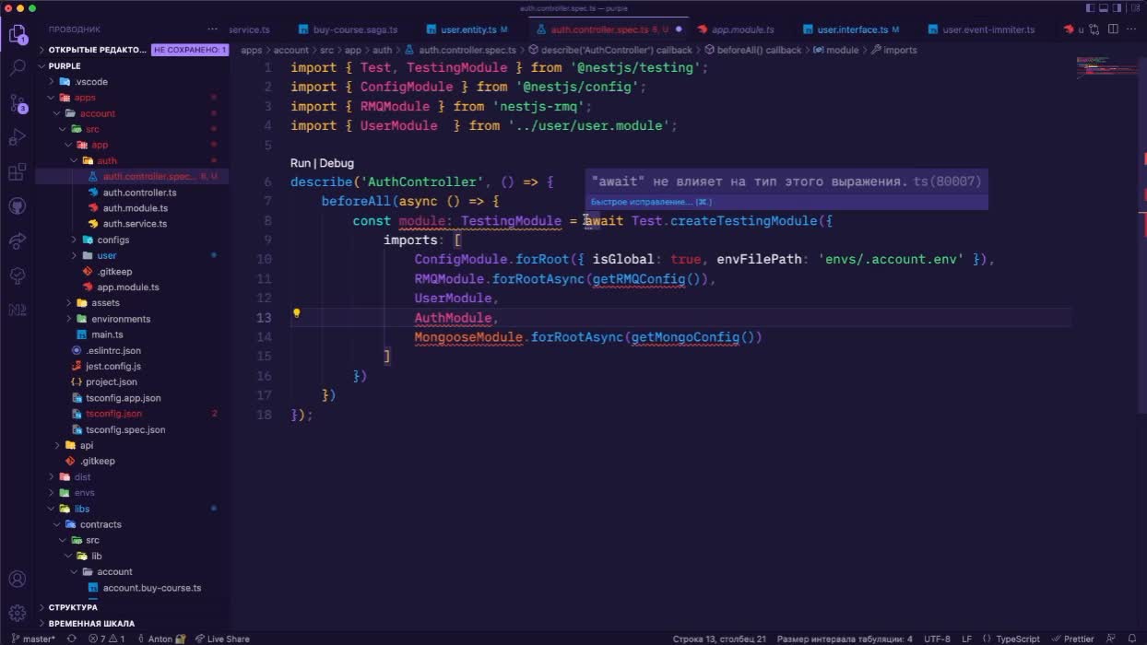
Task: Open errors and warnings count in status bar
Action: (107, 639)
